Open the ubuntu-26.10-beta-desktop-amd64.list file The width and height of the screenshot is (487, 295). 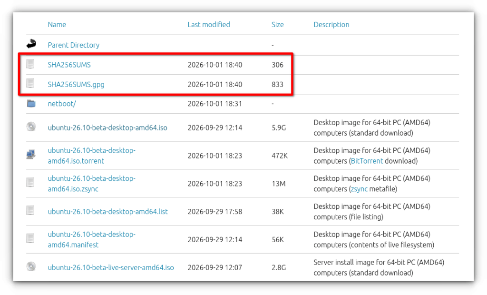pyautogui.click(x=108, y=212)
